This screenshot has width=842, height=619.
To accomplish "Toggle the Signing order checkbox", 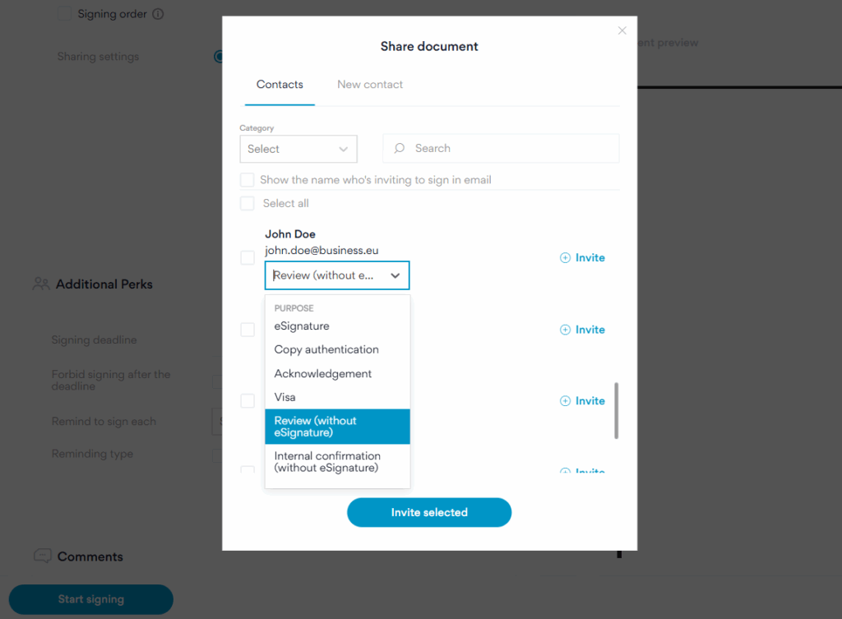I will [65, 14].
